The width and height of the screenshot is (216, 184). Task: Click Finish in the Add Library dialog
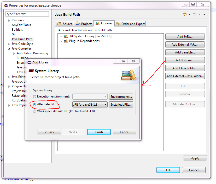pos(99,132)
